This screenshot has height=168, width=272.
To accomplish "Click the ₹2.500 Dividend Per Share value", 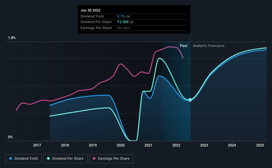I will 123,22.
